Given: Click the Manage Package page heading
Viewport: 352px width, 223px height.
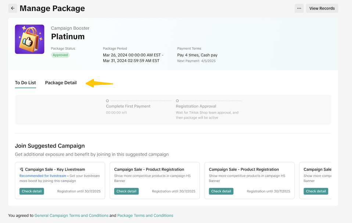Looking at the screenshot, I should 52,8.
